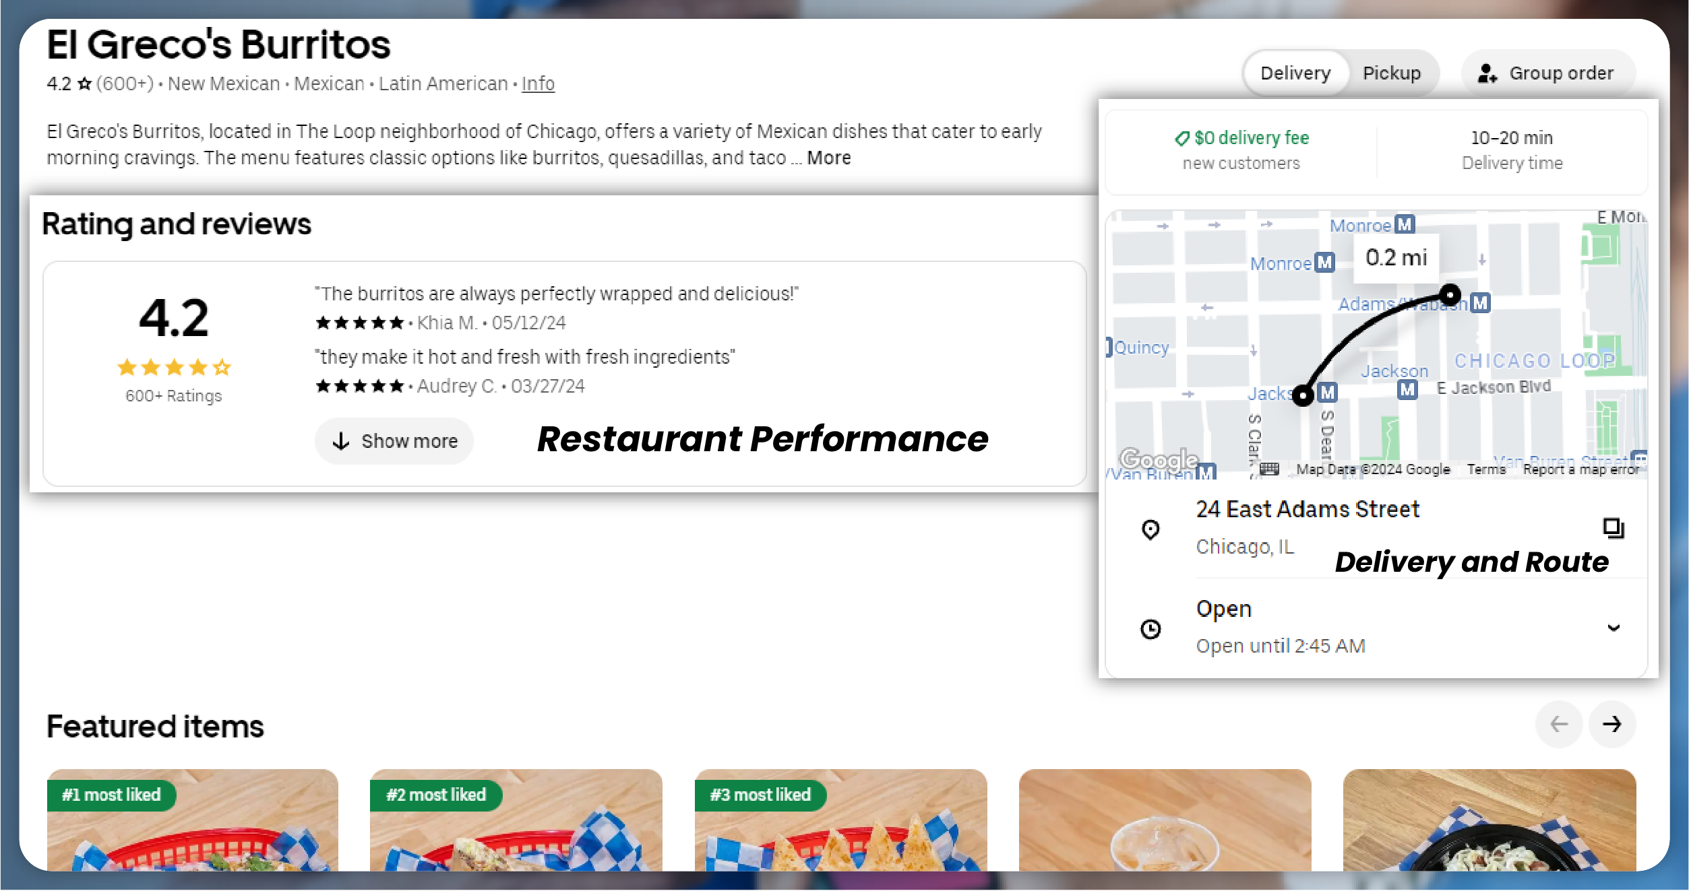1689x891 pixels.
Task: Click the clock icon next to Open
Action: click(x=1150, y=629)
